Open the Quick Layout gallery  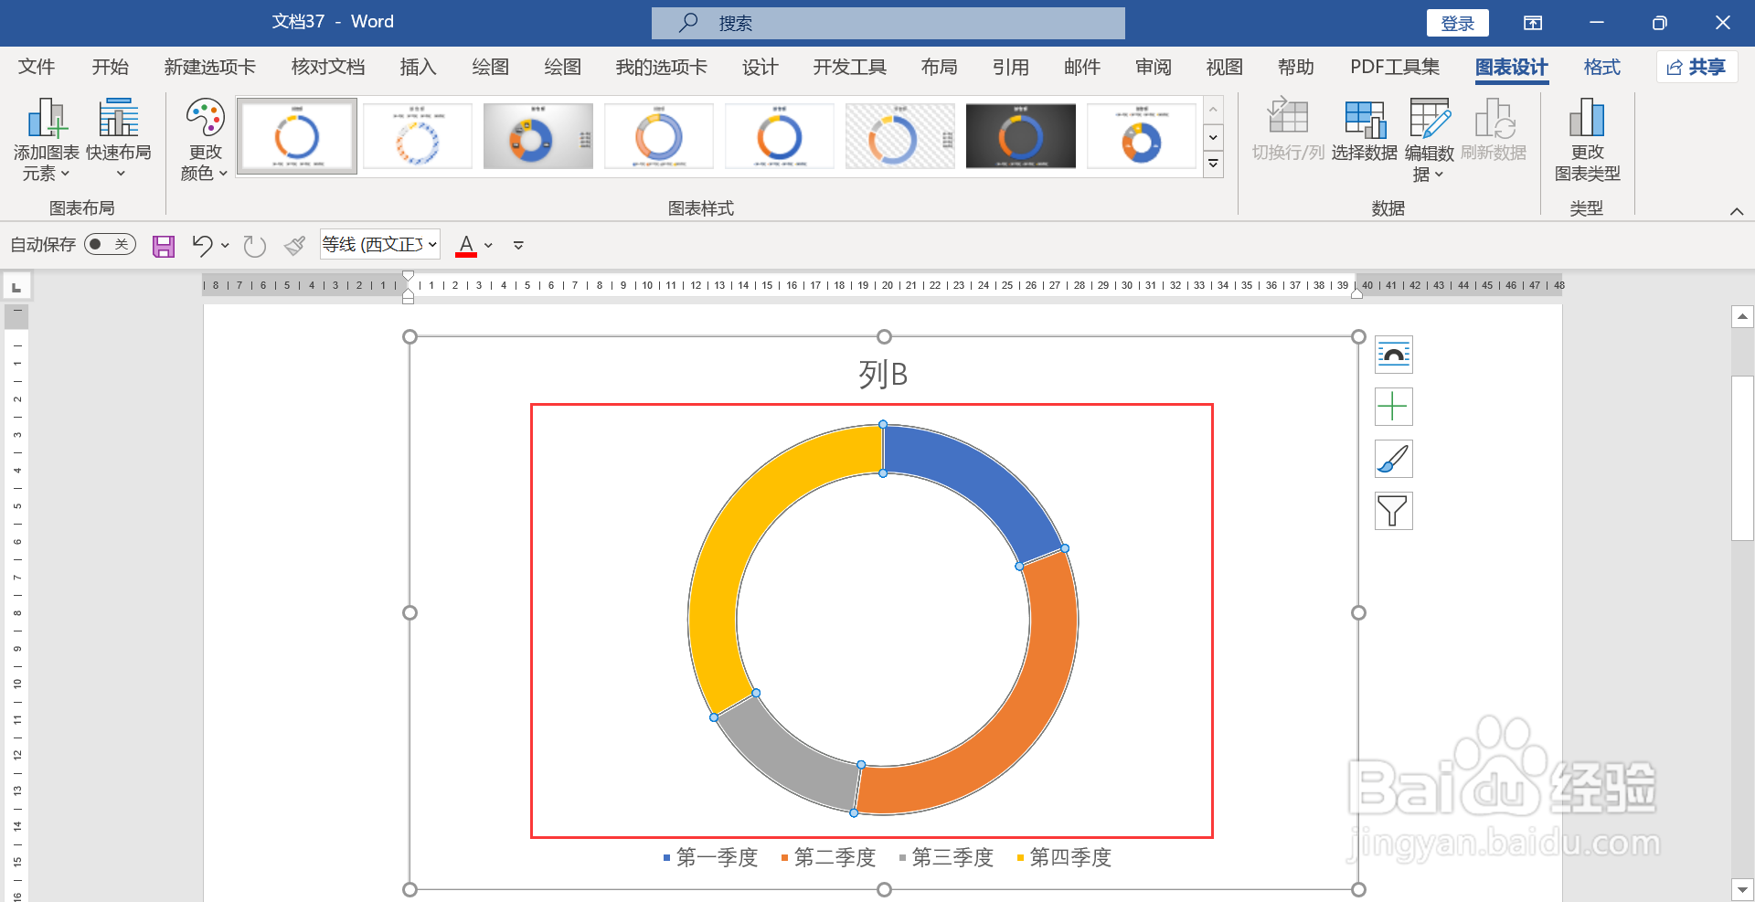tap(119, 140)
